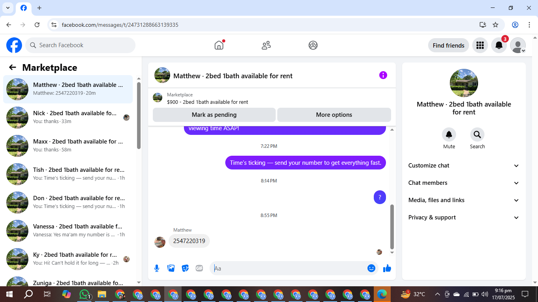Open the Friends icon in top navigation
This screenshot has width=538, height=302.
[x=266, y=45]
